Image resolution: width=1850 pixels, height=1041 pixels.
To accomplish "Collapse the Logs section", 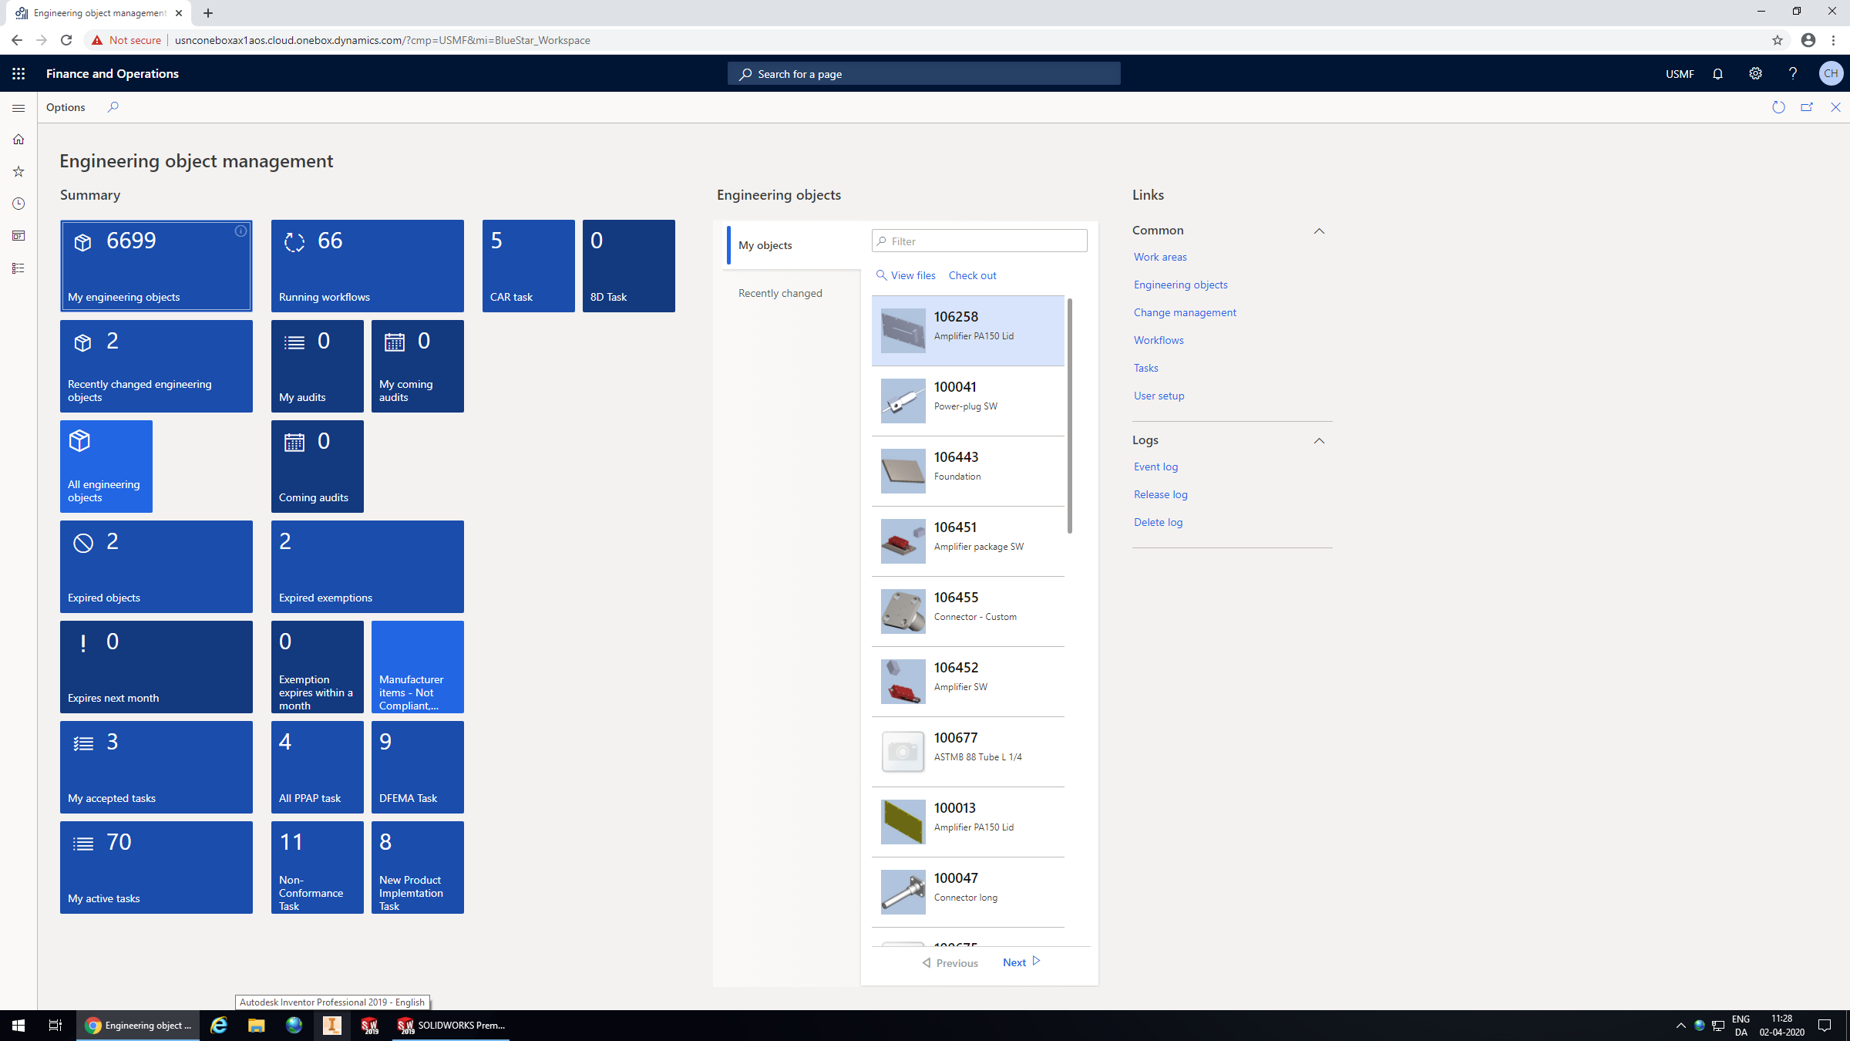I will click(1320, 440).
